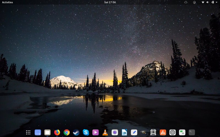The height and width of the screenshot is (137, 220).
Task: Open LibreOffice Writer from dock
Action: 124,132
